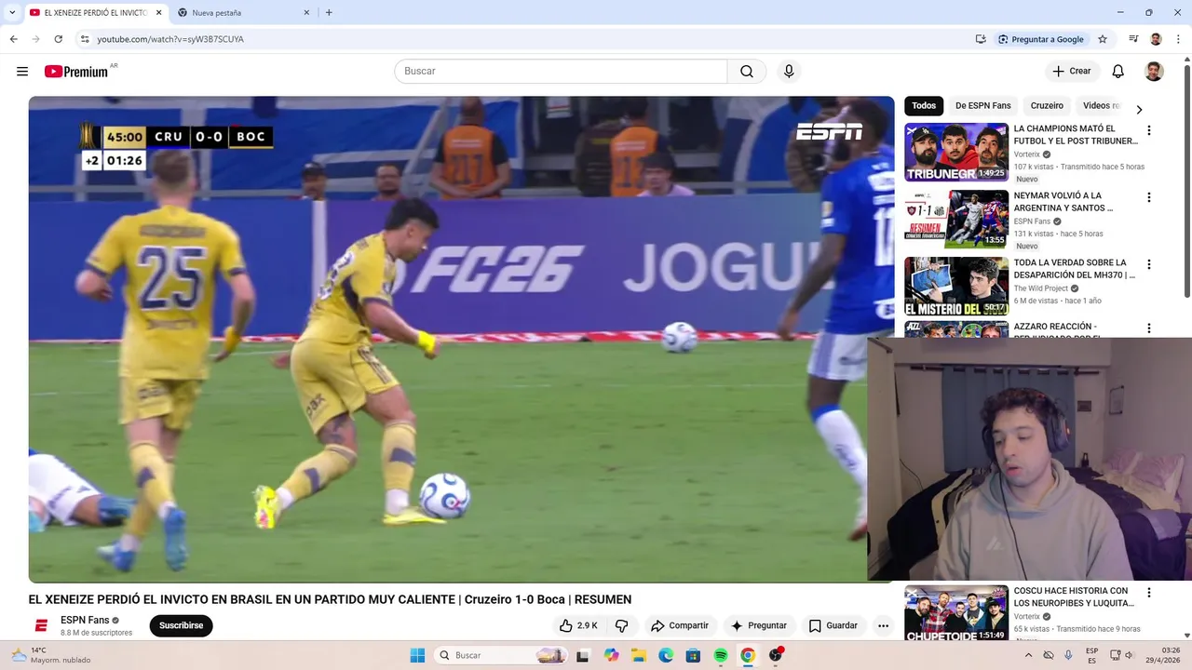This screenshot has width=1192, height=670.
Task: Select the De ESPN Fans filter chip
Action: click(x=982, y=106)
